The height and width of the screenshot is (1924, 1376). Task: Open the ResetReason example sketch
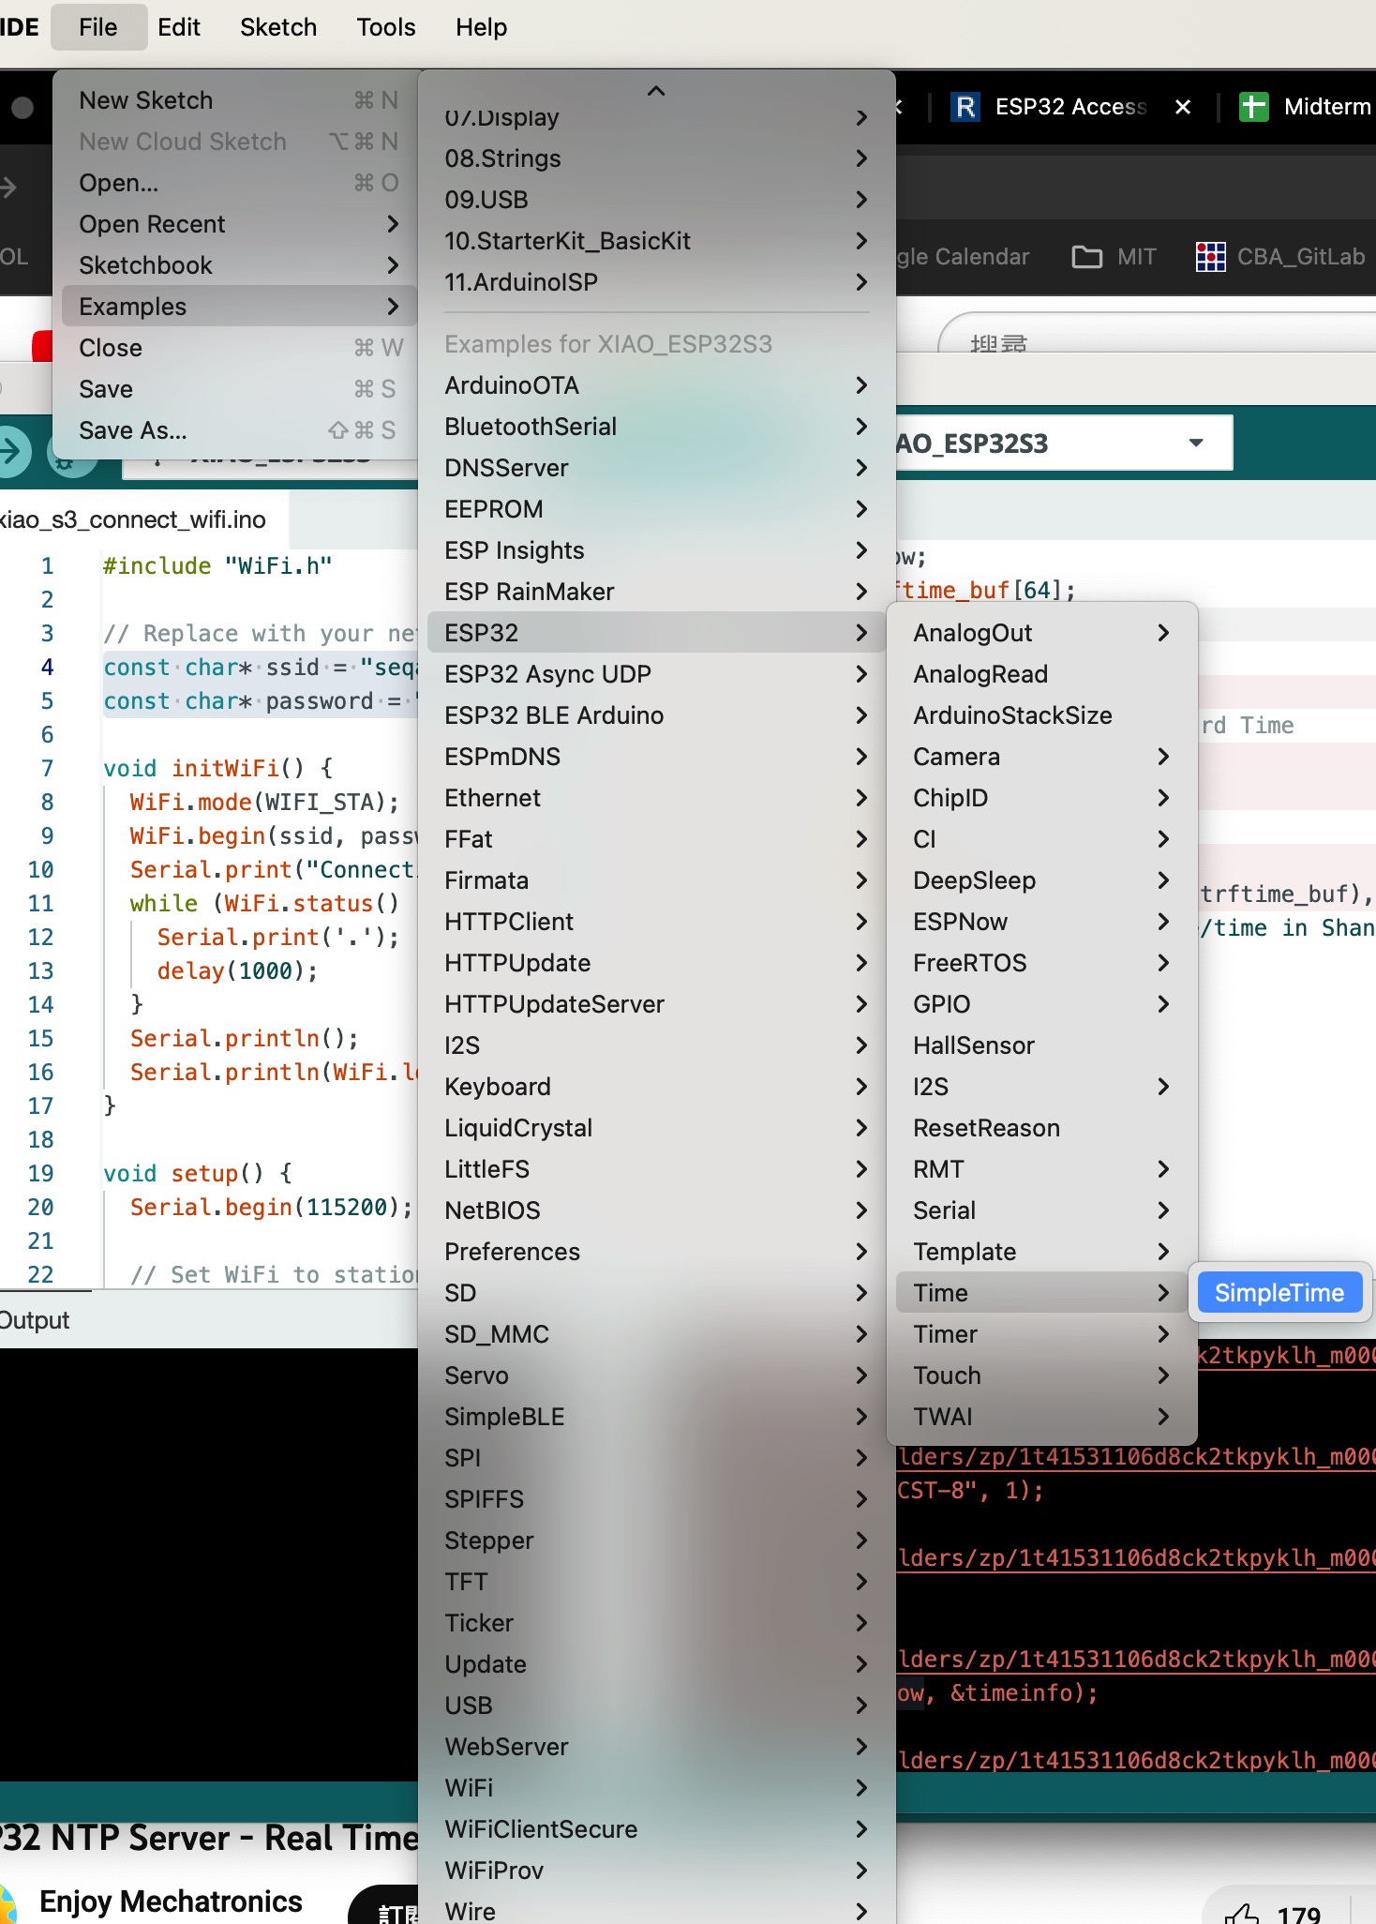point(986,1128)
